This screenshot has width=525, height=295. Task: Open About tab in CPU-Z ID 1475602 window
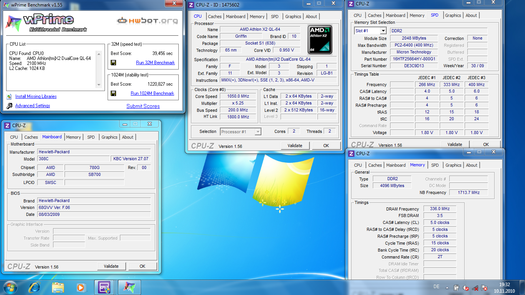311,17
